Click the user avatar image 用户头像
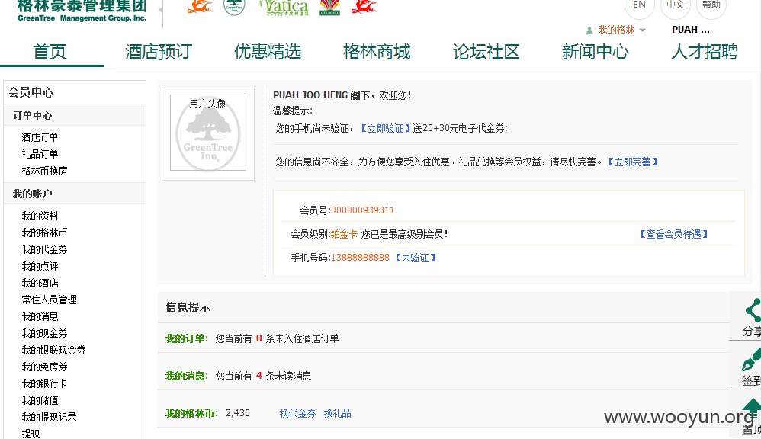Image resolution: width=761 pixels, height=439 pixels. [x=207, y=133]
